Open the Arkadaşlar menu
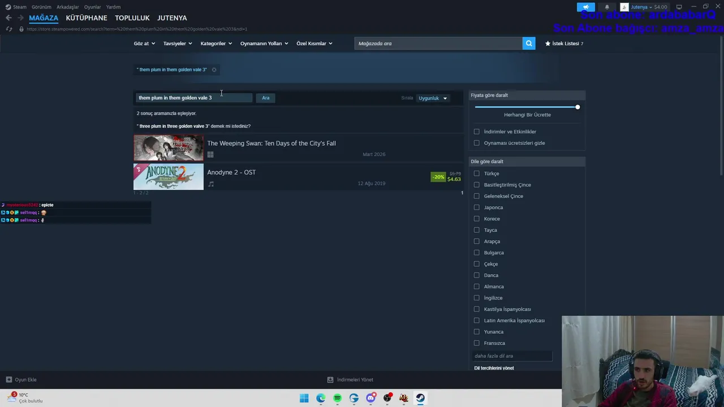This screenshot has width=724, height=407. click(x=68, y=7)
